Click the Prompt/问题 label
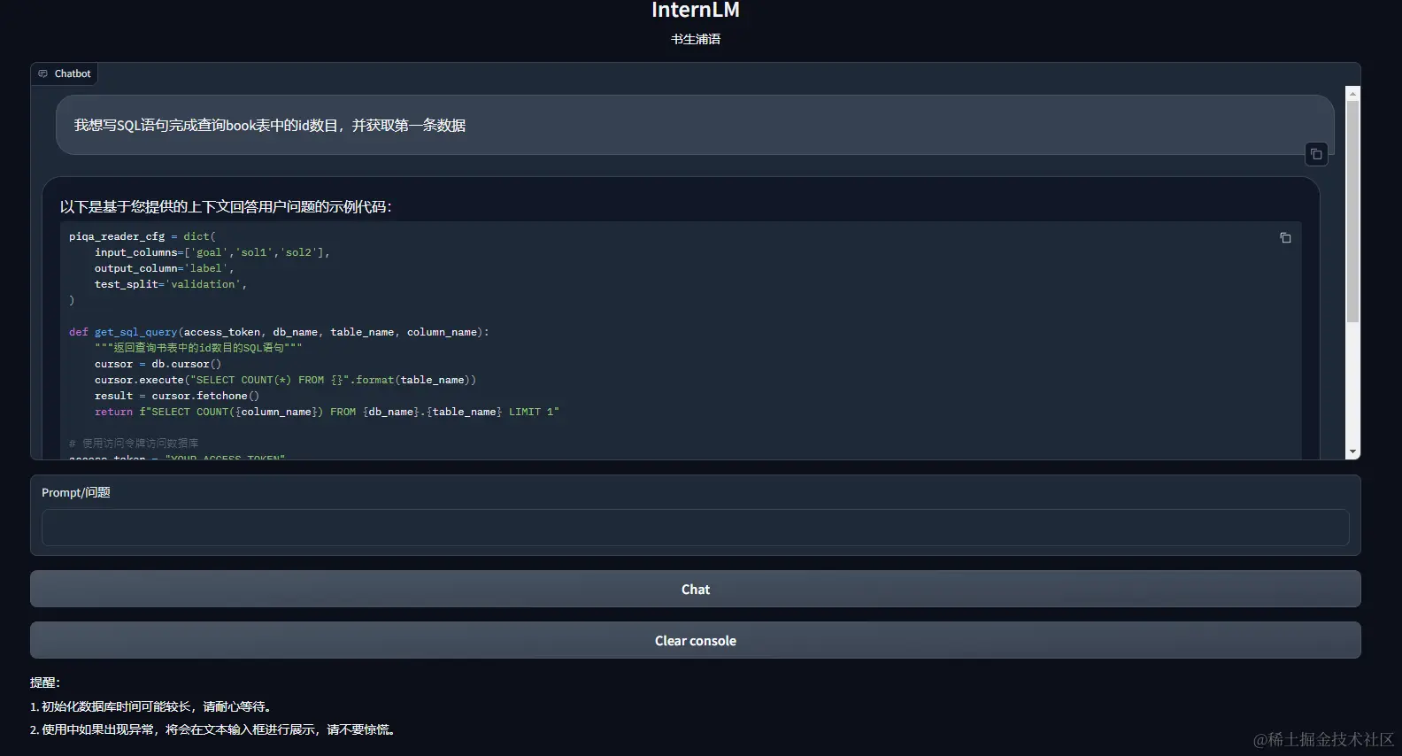Screen dimensions: 1402x756 76,492
